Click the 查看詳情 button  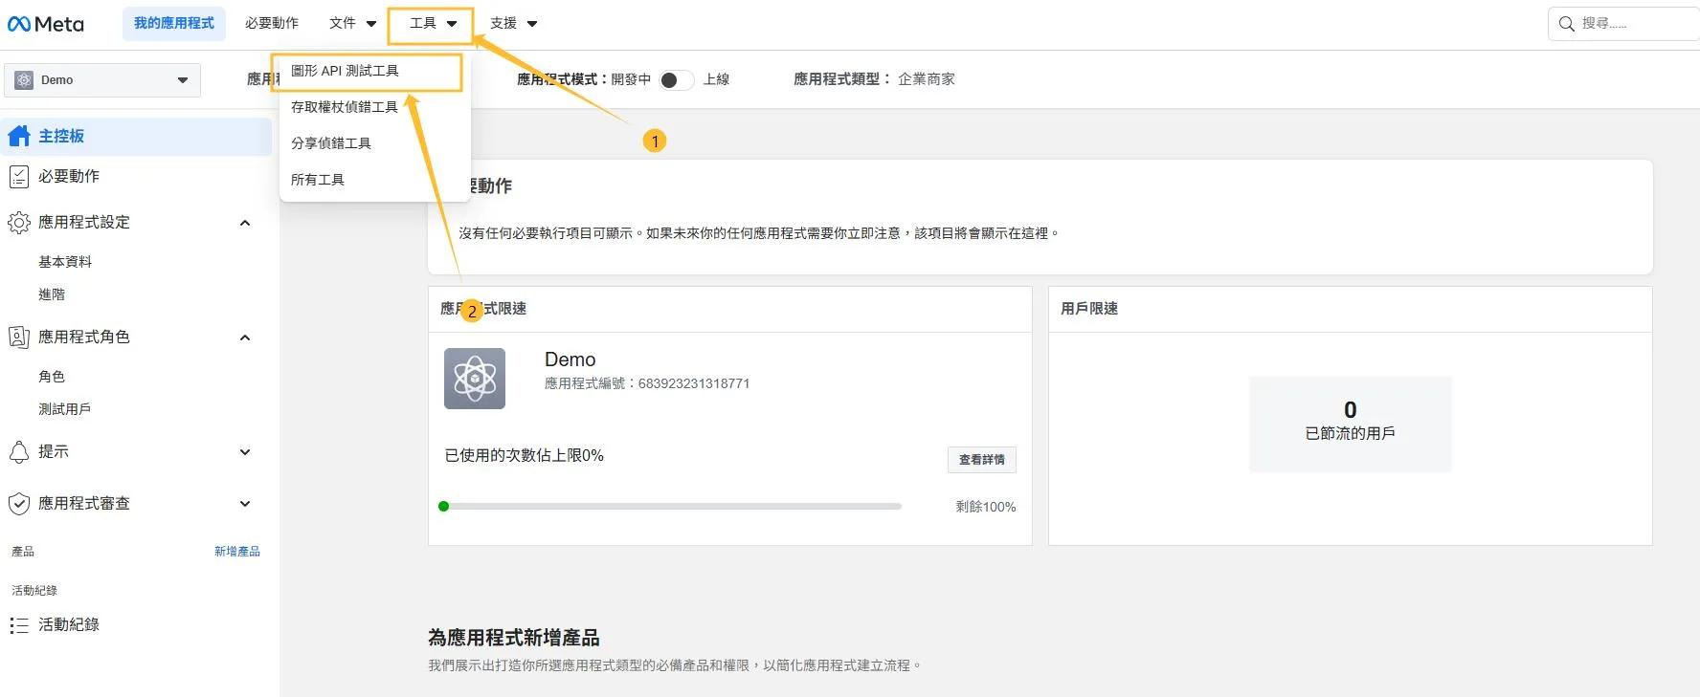point(982,460)
